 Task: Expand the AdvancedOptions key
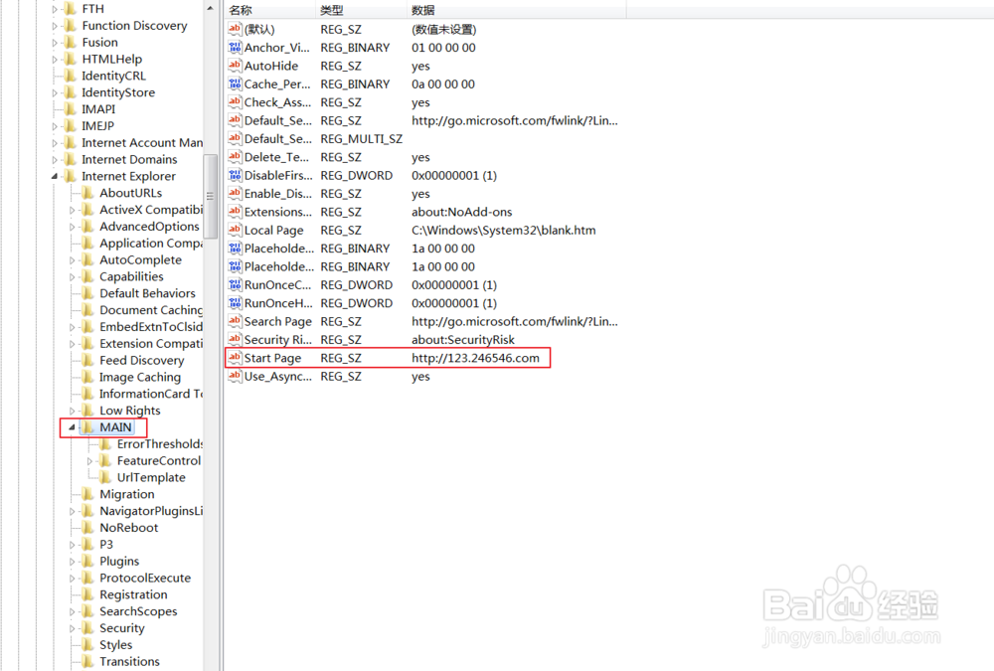72,227
